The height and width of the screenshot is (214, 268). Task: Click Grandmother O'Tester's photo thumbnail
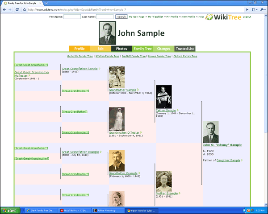point(117,119)
